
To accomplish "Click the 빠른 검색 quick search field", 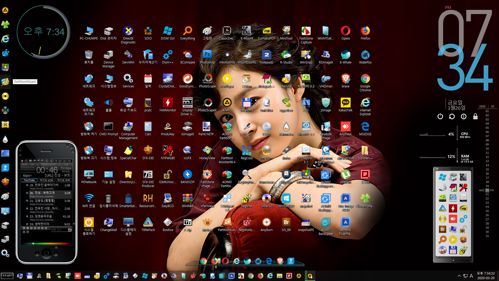I will point(59,230).
